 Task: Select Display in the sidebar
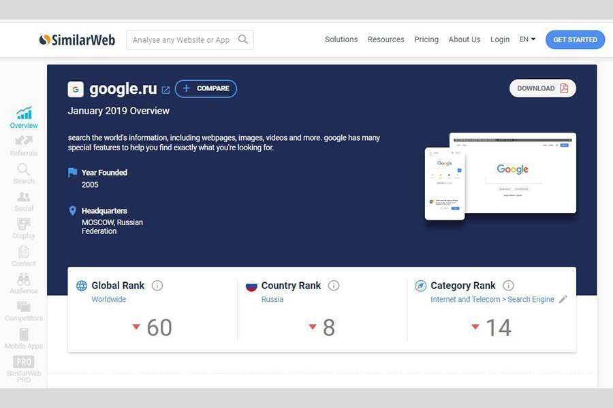tap(23, 228)
